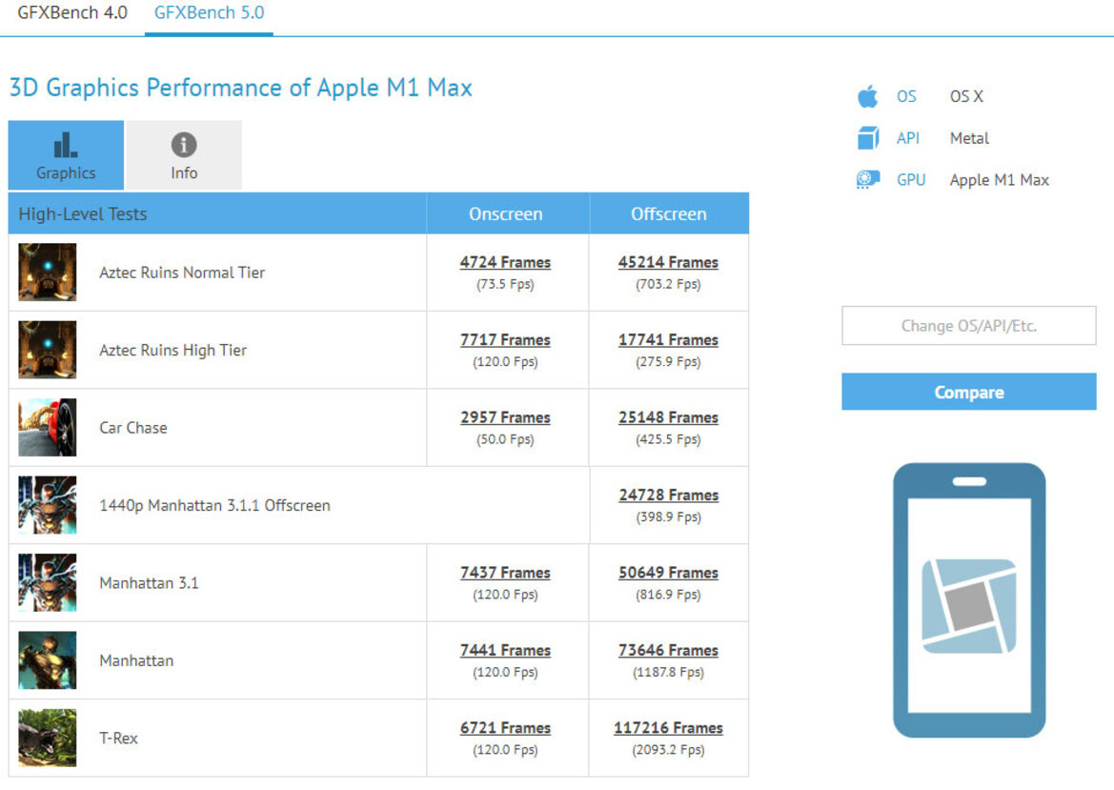Image resolution: width=1114 pixels, height=790 pixels.
Task: Click the Aztec Ruins Normal Tier label
Action: [182, 273]
